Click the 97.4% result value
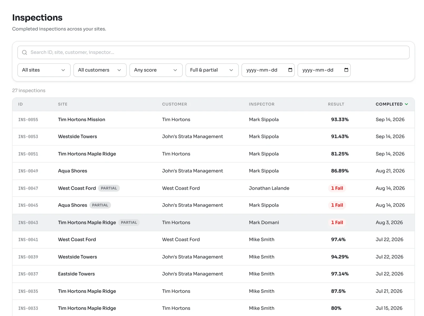Screen dimensions: 424x316 338,240
